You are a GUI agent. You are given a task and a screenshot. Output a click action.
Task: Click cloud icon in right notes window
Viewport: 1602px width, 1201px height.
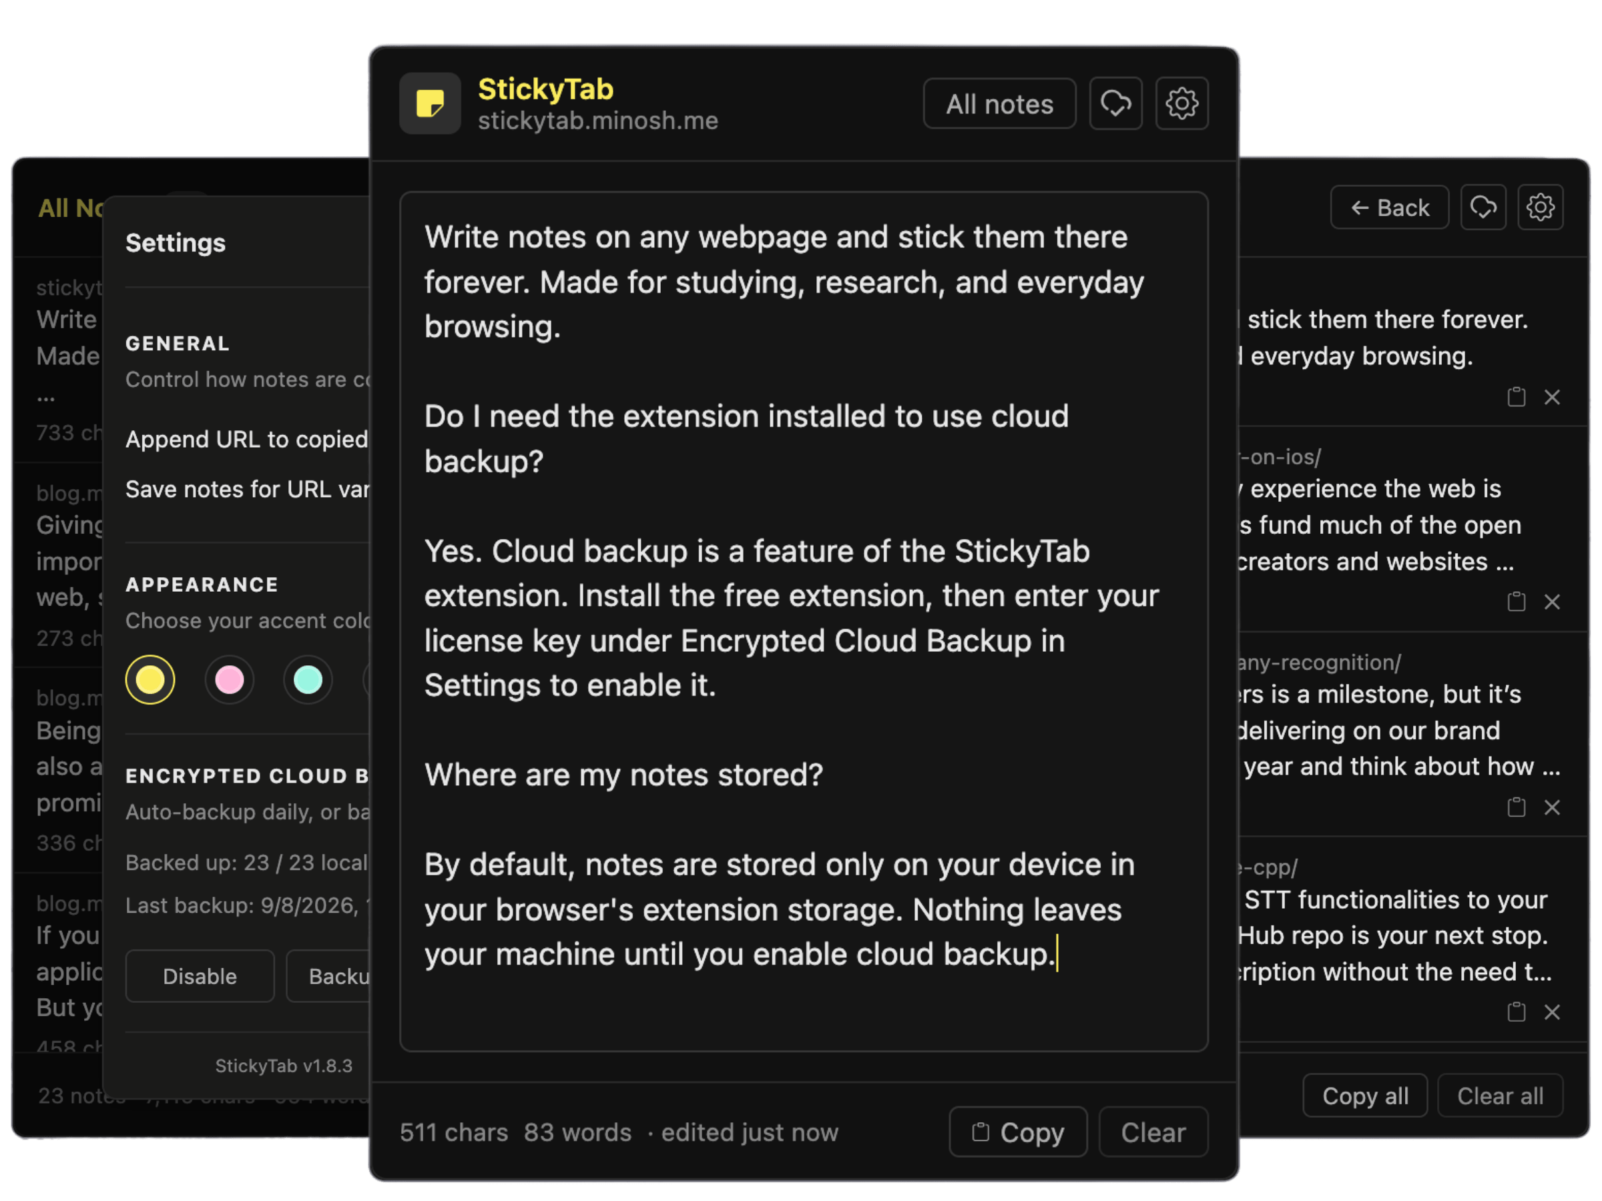coord(1483,208)
